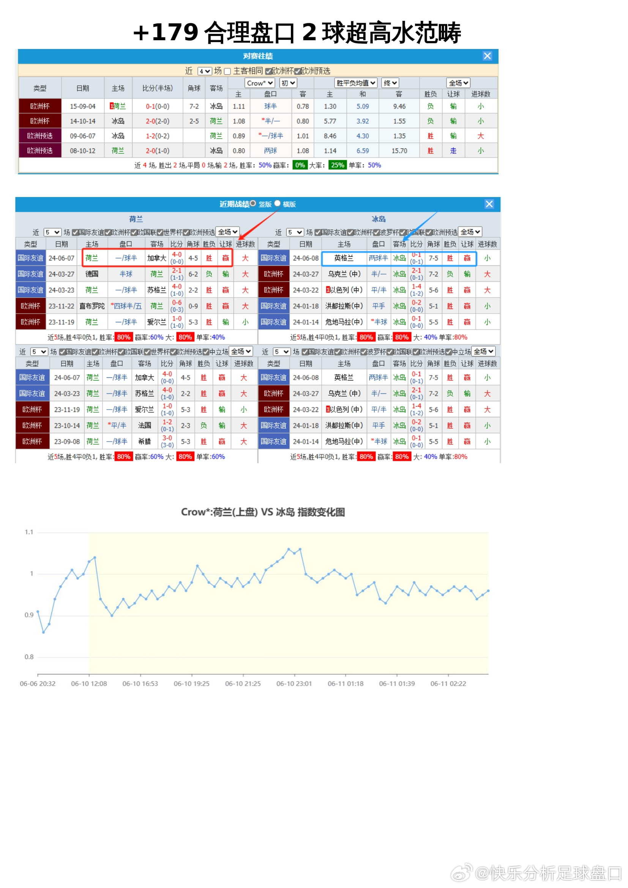This screenshot has width=628, height=888.
Task: Click the 3-0 score versus 希腊
Action: point(167,438)
